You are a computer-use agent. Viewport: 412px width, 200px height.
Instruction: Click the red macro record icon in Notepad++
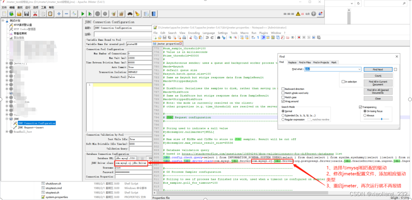298,37
